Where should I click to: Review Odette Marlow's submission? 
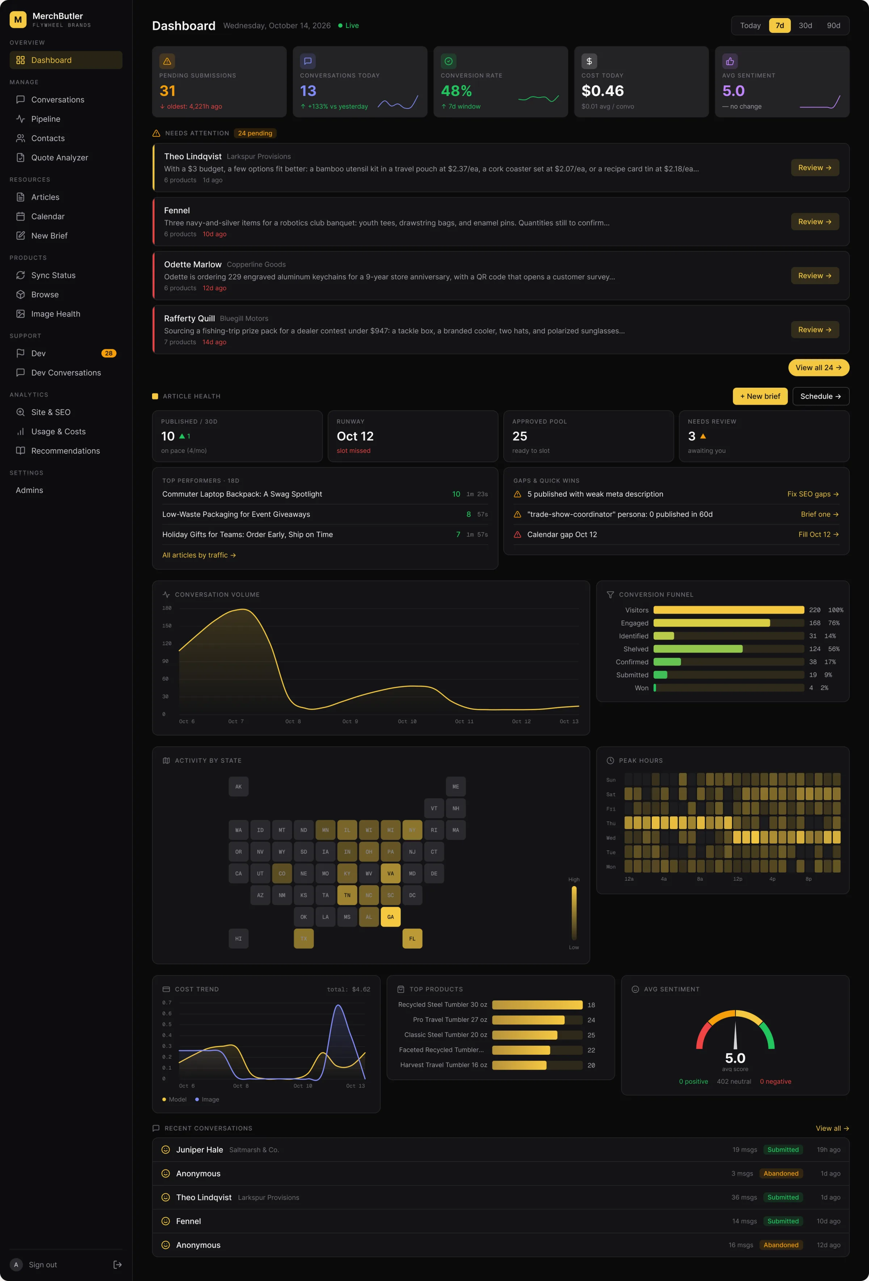click(x=815, y=275)
